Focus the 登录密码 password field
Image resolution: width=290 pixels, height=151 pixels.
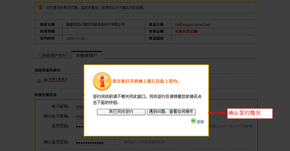coord(79,126)
